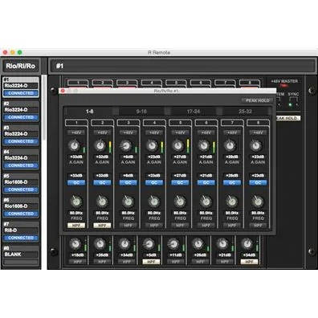The image size is (318, 318).
Task: Click channel 5 HPF frequency knob
Action: pyautogui.click(x=180, y=202)
